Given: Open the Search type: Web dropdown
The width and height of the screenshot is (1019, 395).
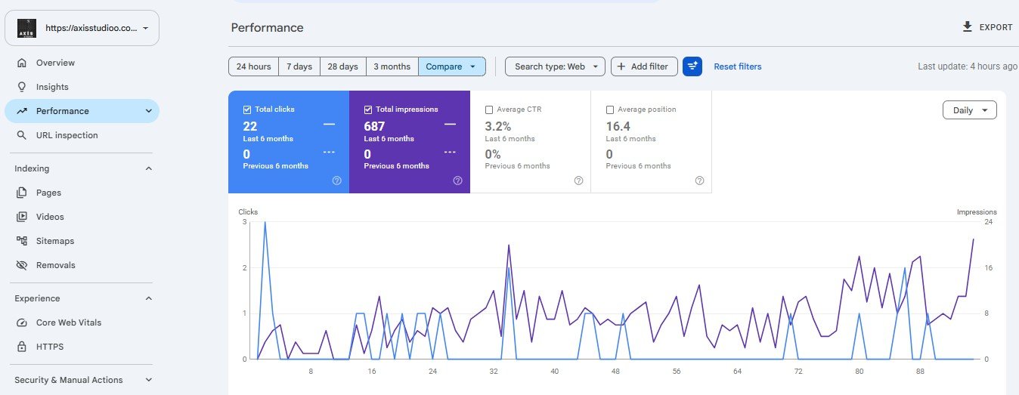Looking at the screenshot, I should click(x=555, y=66).
